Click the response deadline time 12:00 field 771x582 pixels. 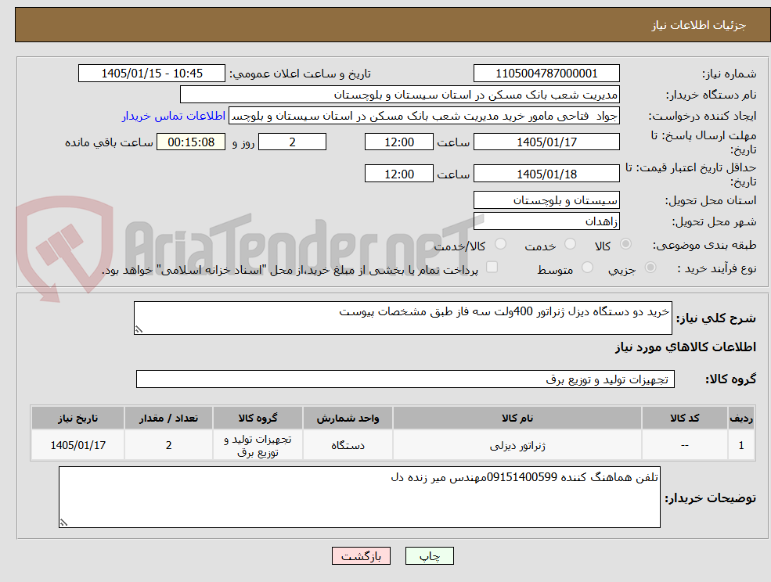[x=398, y=142]
